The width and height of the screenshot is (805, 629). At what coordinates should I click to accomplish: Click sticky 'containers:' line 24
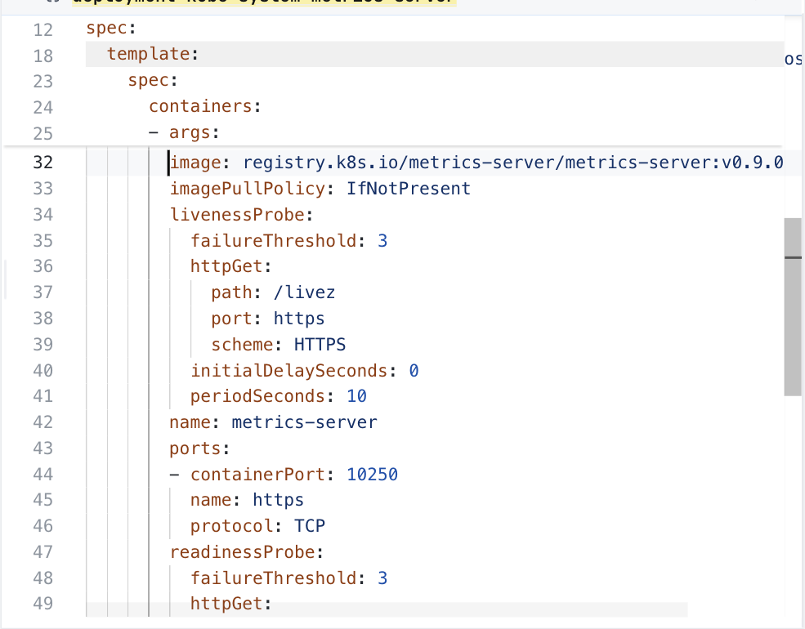click(x=205, y=106)
